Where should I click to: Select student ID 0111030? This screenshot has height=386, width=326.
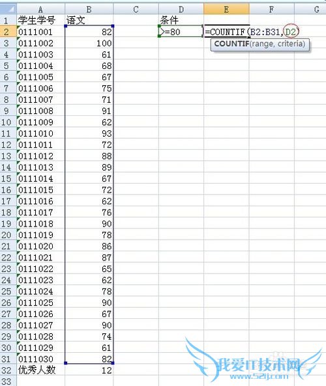point(40,359)
